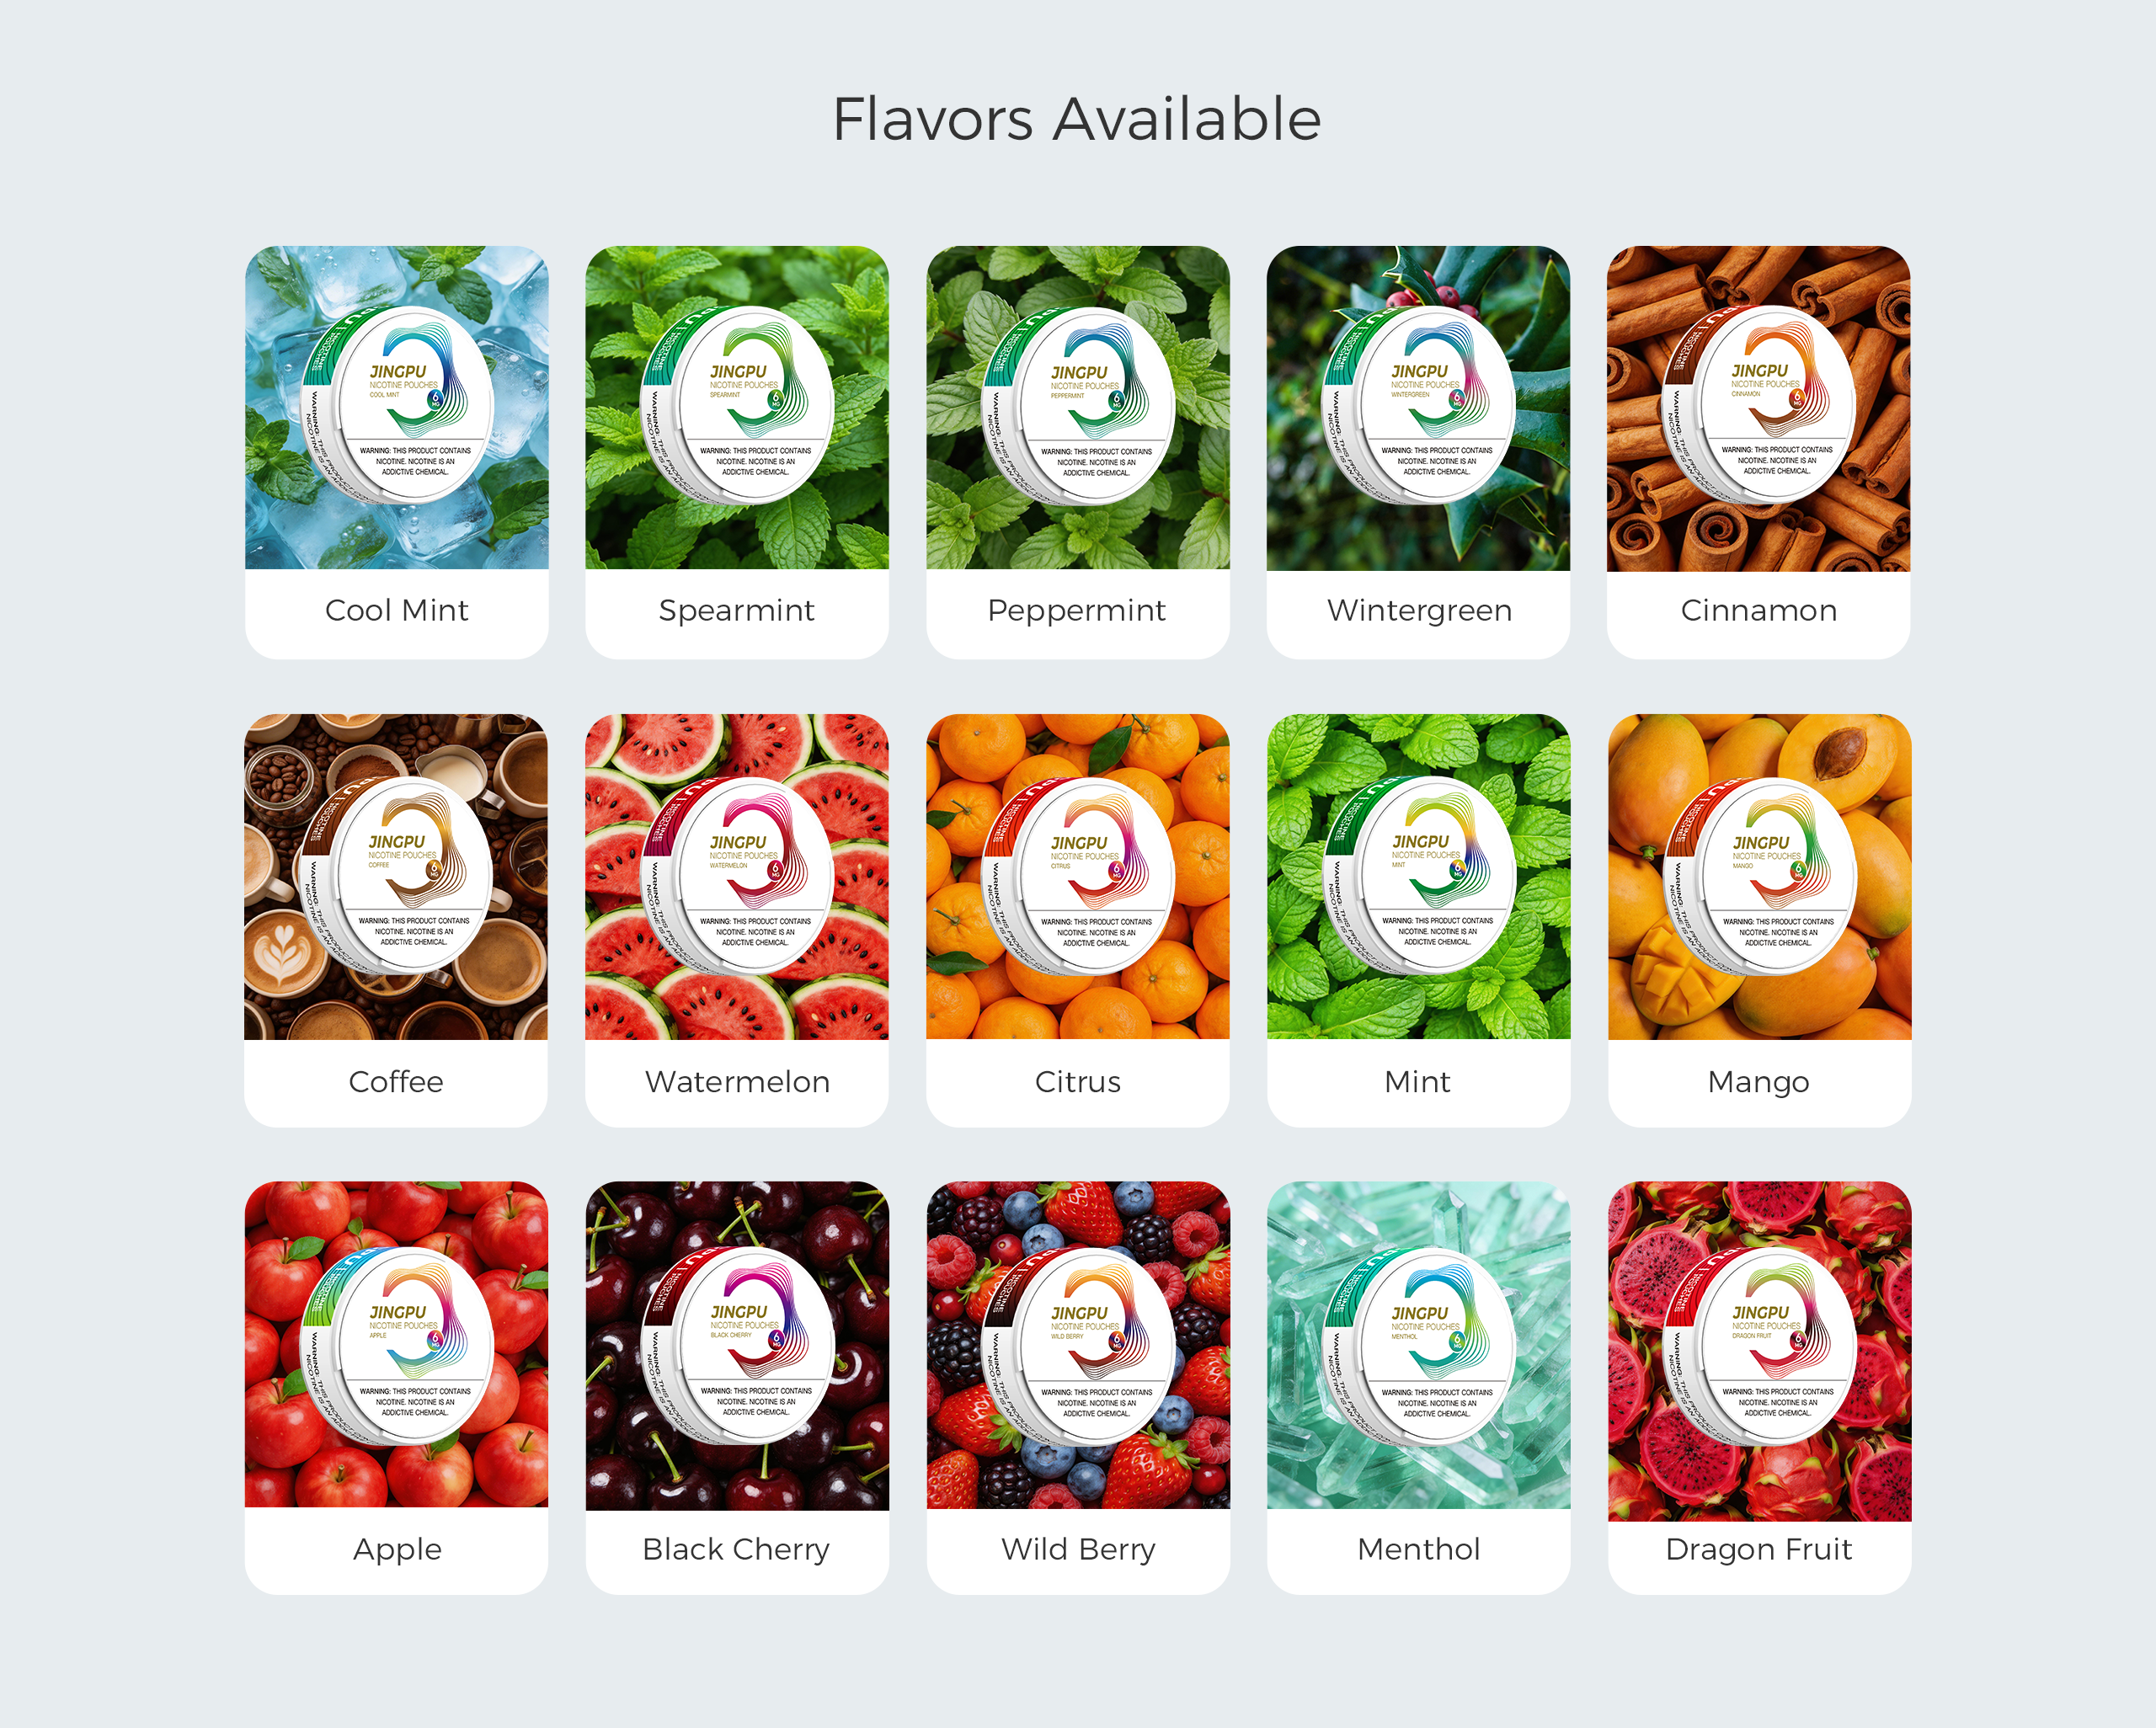Open the Black Cherry product image
This screenshot has width=2156, height=1728.
coord(737,1346)
